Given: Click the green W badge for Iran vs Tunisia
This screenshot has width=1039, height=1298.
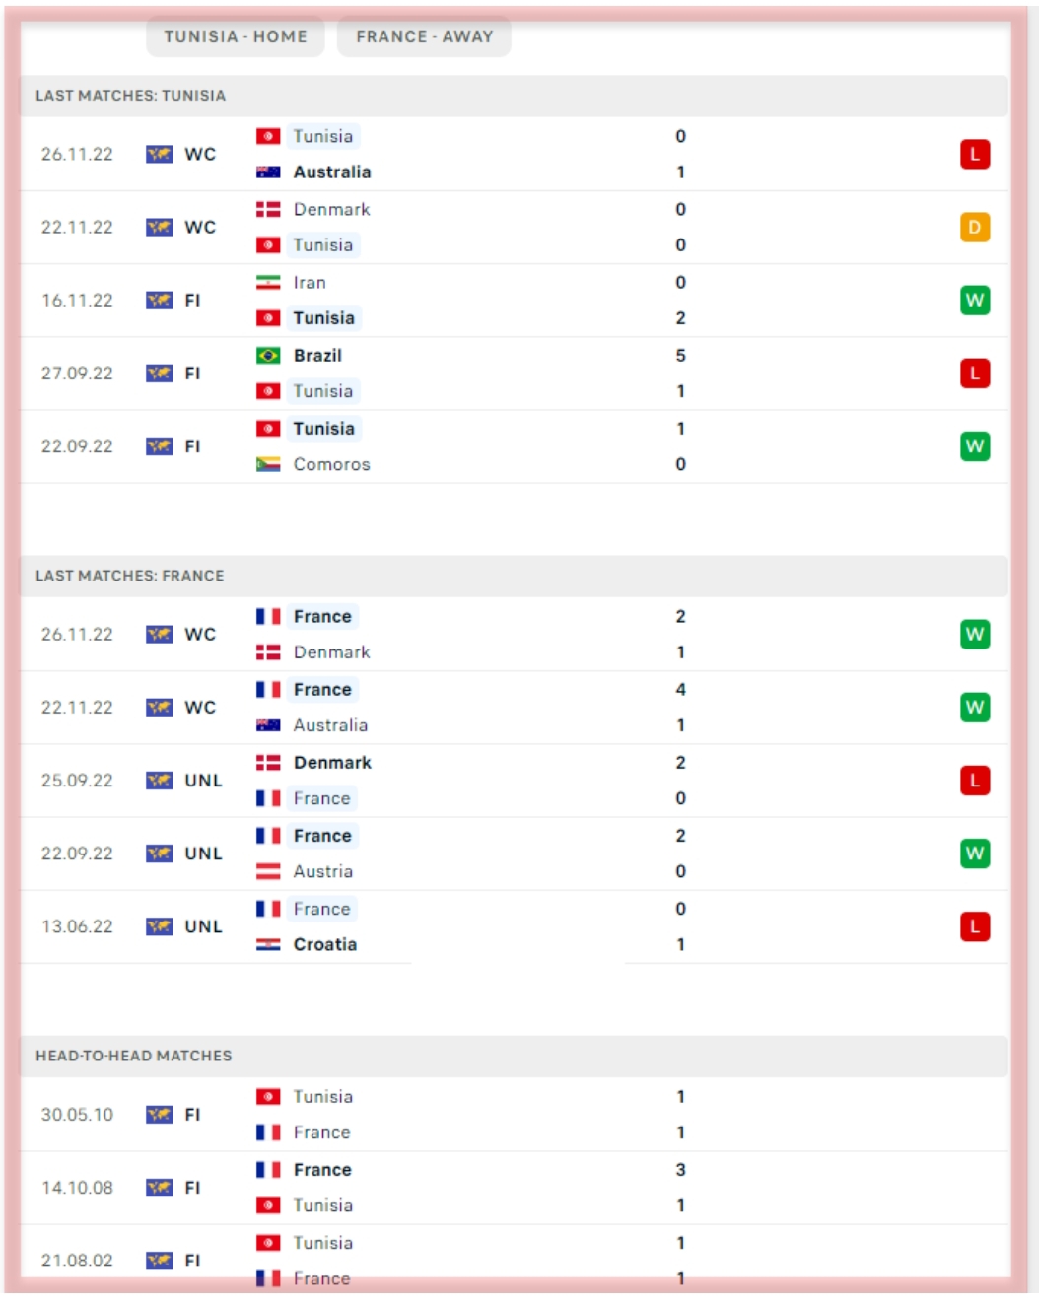Looking at the screenshot, I should click(974, 300).
